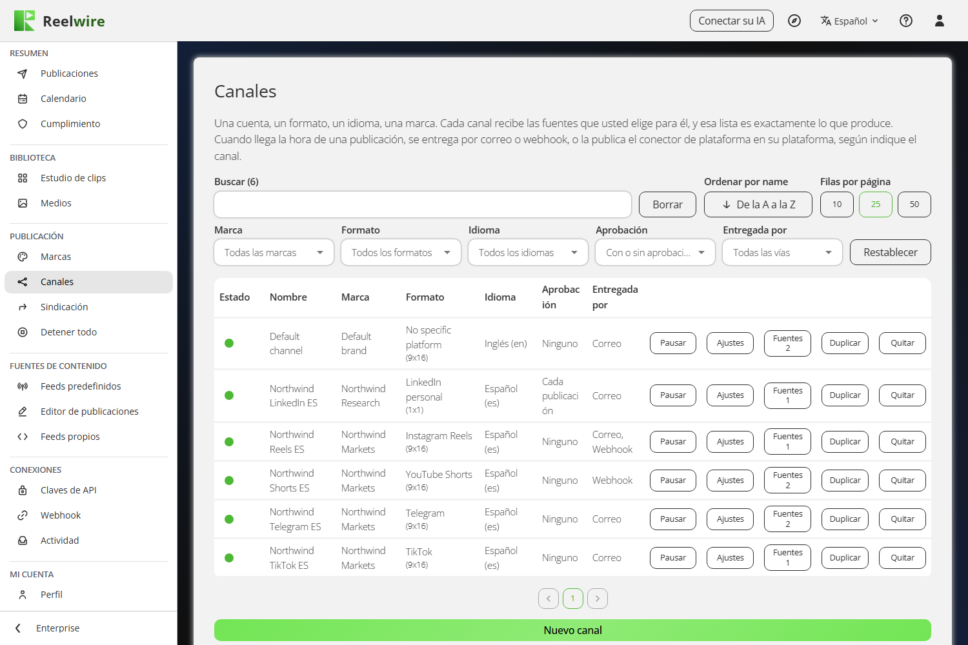Viewport: 968px width, 645px height.
Task: Open the compass explore icon in header
Action: [794, 21]
